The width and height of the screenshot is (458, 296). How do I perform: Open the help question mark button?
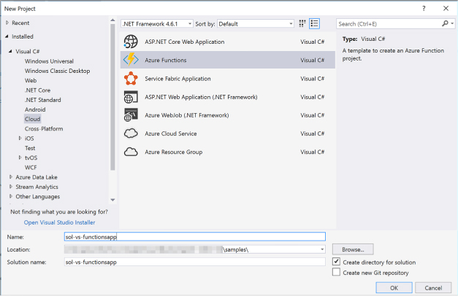click(424, 9)
